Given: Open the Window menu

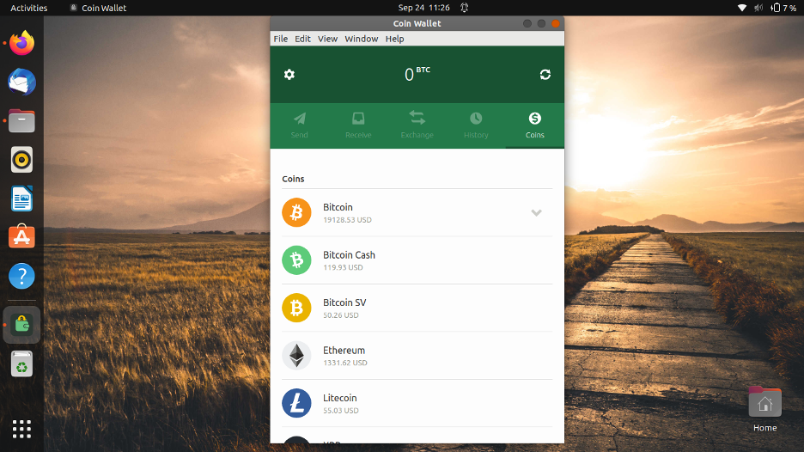Looking at the screenshot, I should [x=362, y=39].
